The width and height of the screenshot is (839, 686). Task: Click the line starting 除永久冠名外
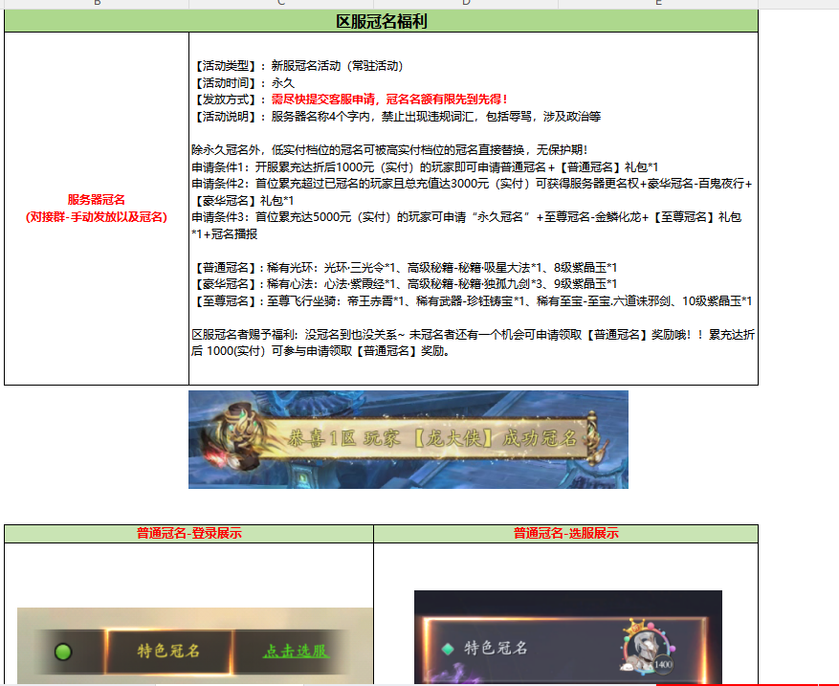[x=389, y=150]
